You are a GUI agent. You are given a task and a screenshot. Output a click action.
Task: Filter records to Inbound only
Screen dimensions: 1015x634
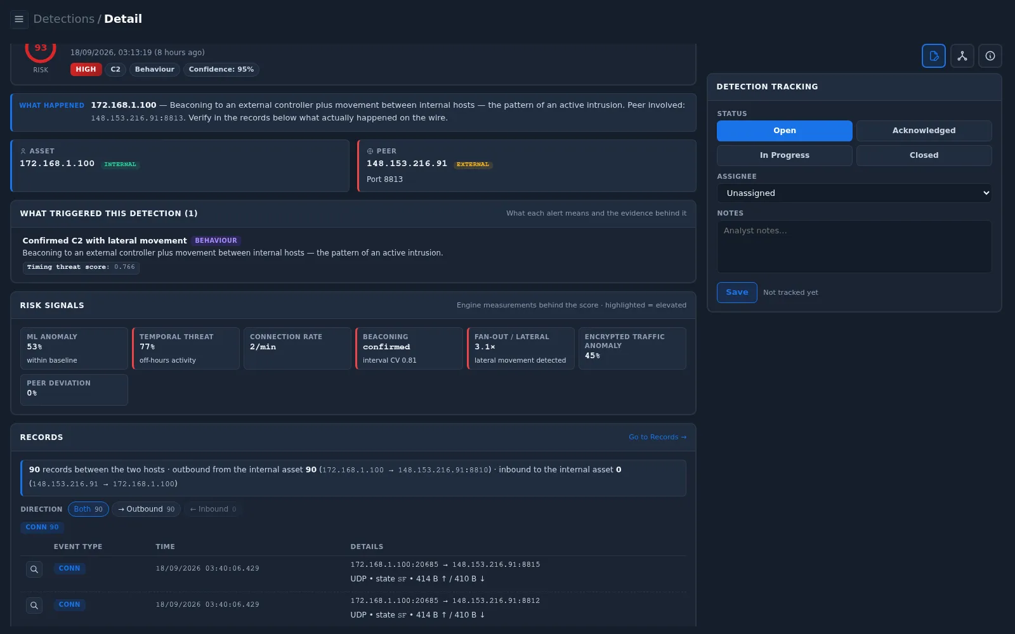point(213,509)
